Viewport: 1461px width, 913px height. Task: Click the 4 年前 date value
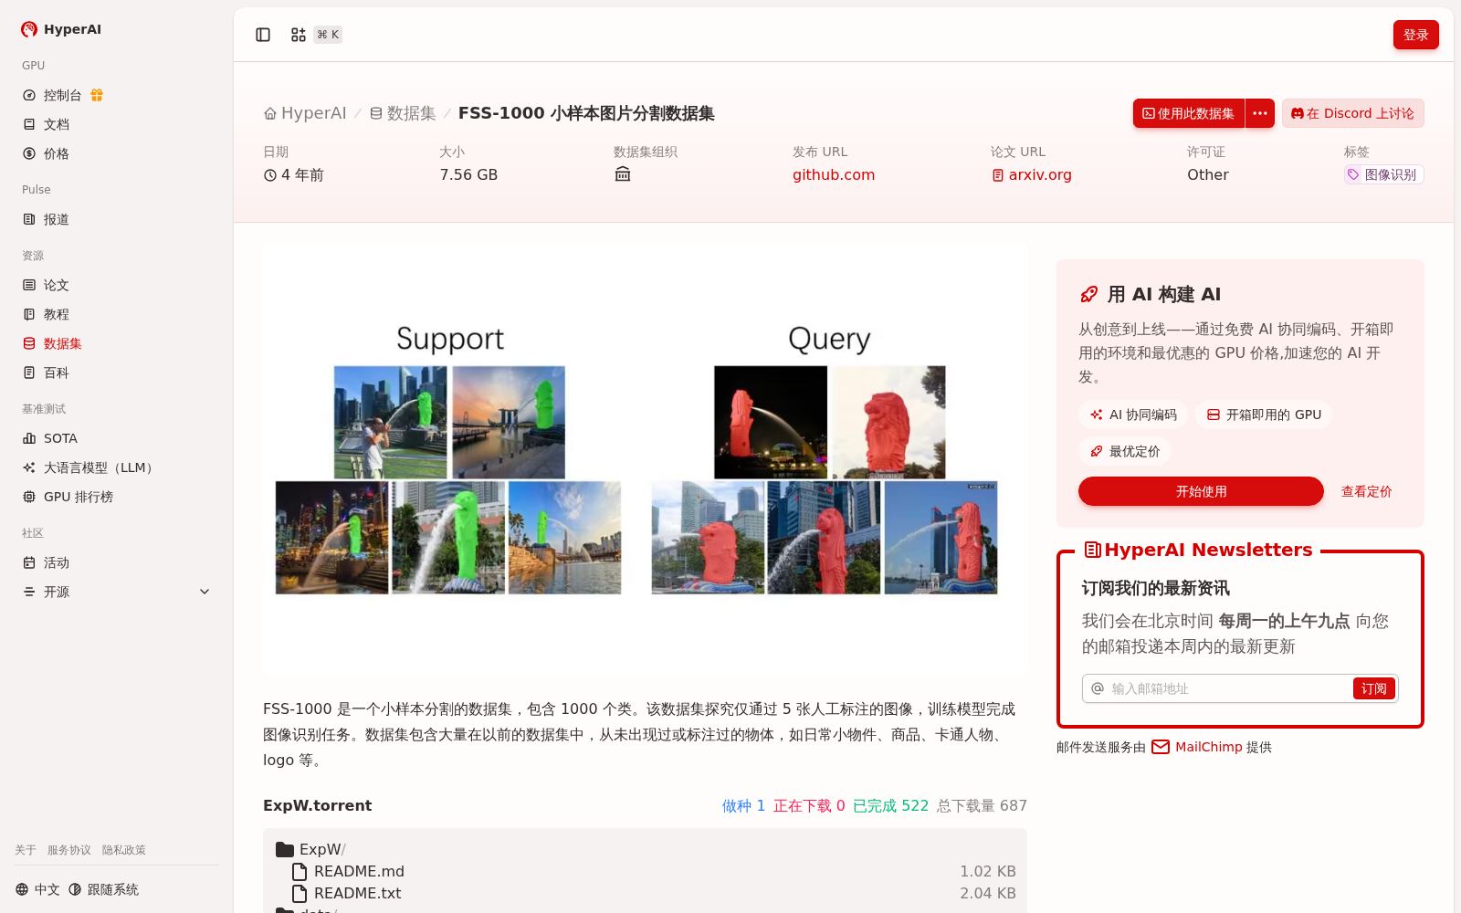[294, 174]
